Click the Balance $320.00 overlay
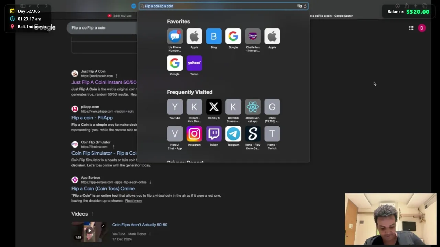The width and height of the screenshot is (440, 247). (408, 12)
